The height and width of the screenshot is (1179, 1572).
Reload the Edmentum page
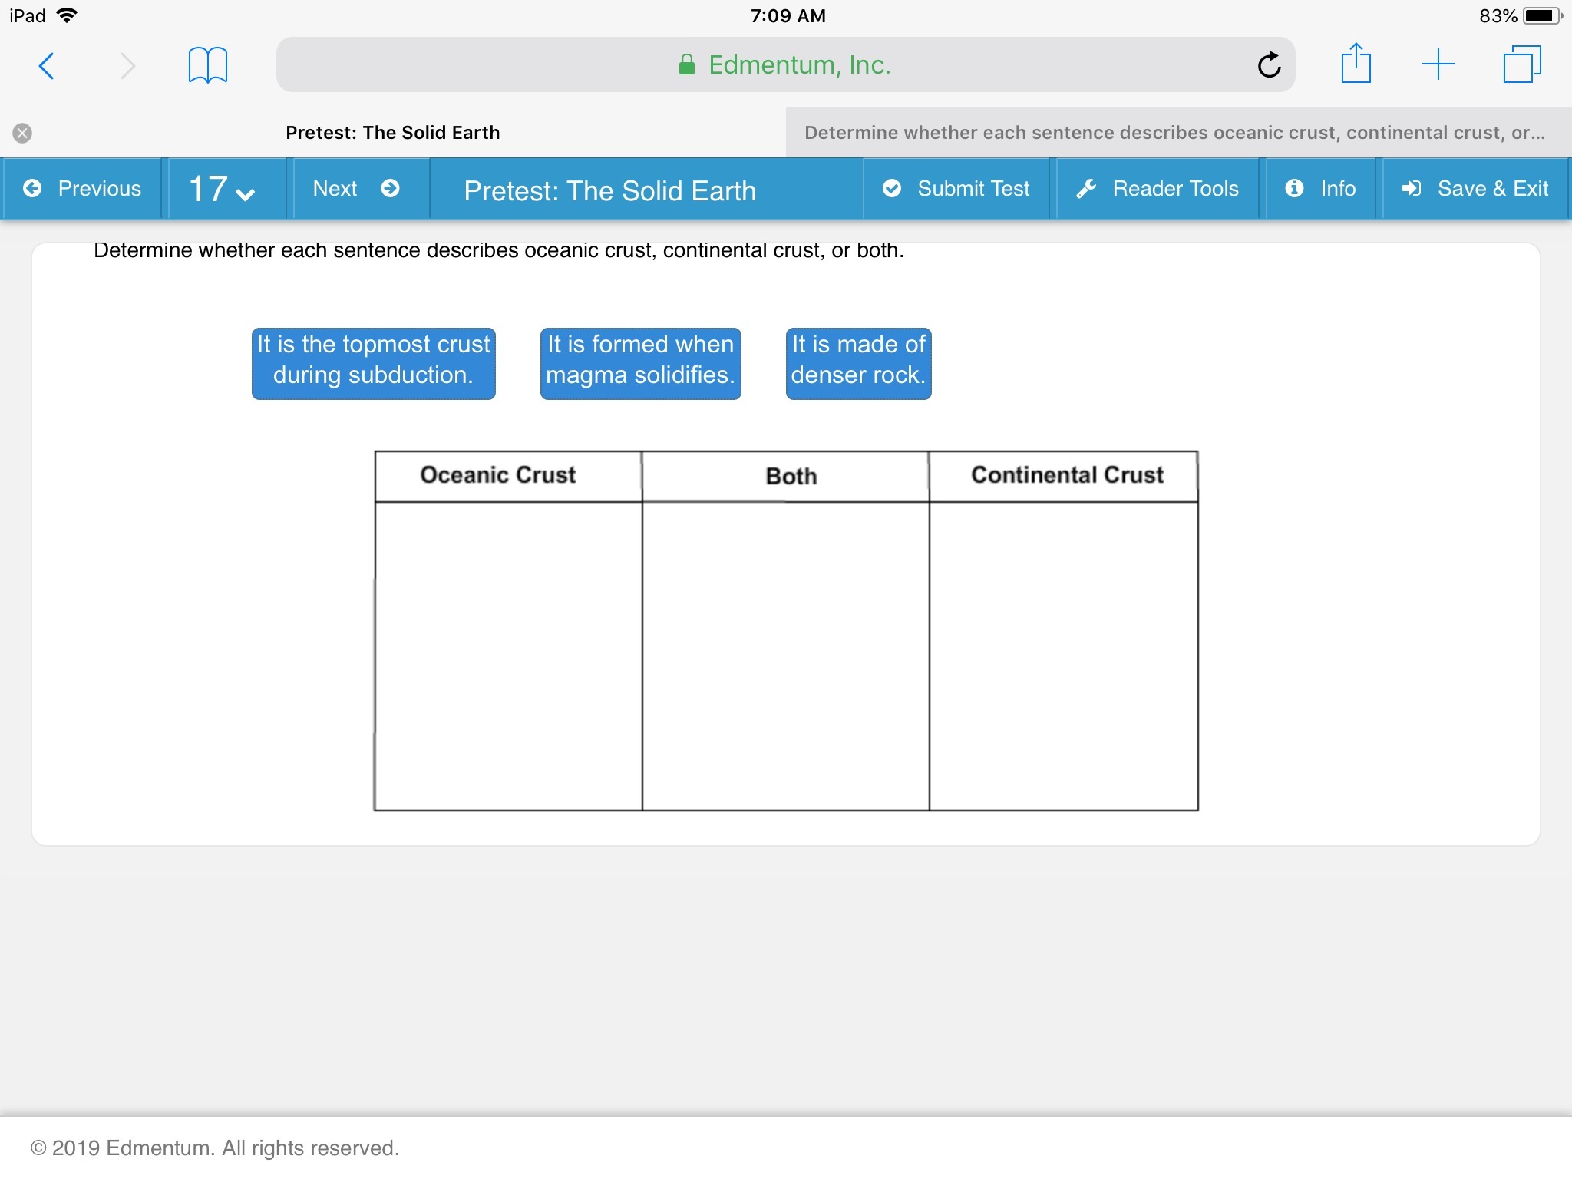1269,65
